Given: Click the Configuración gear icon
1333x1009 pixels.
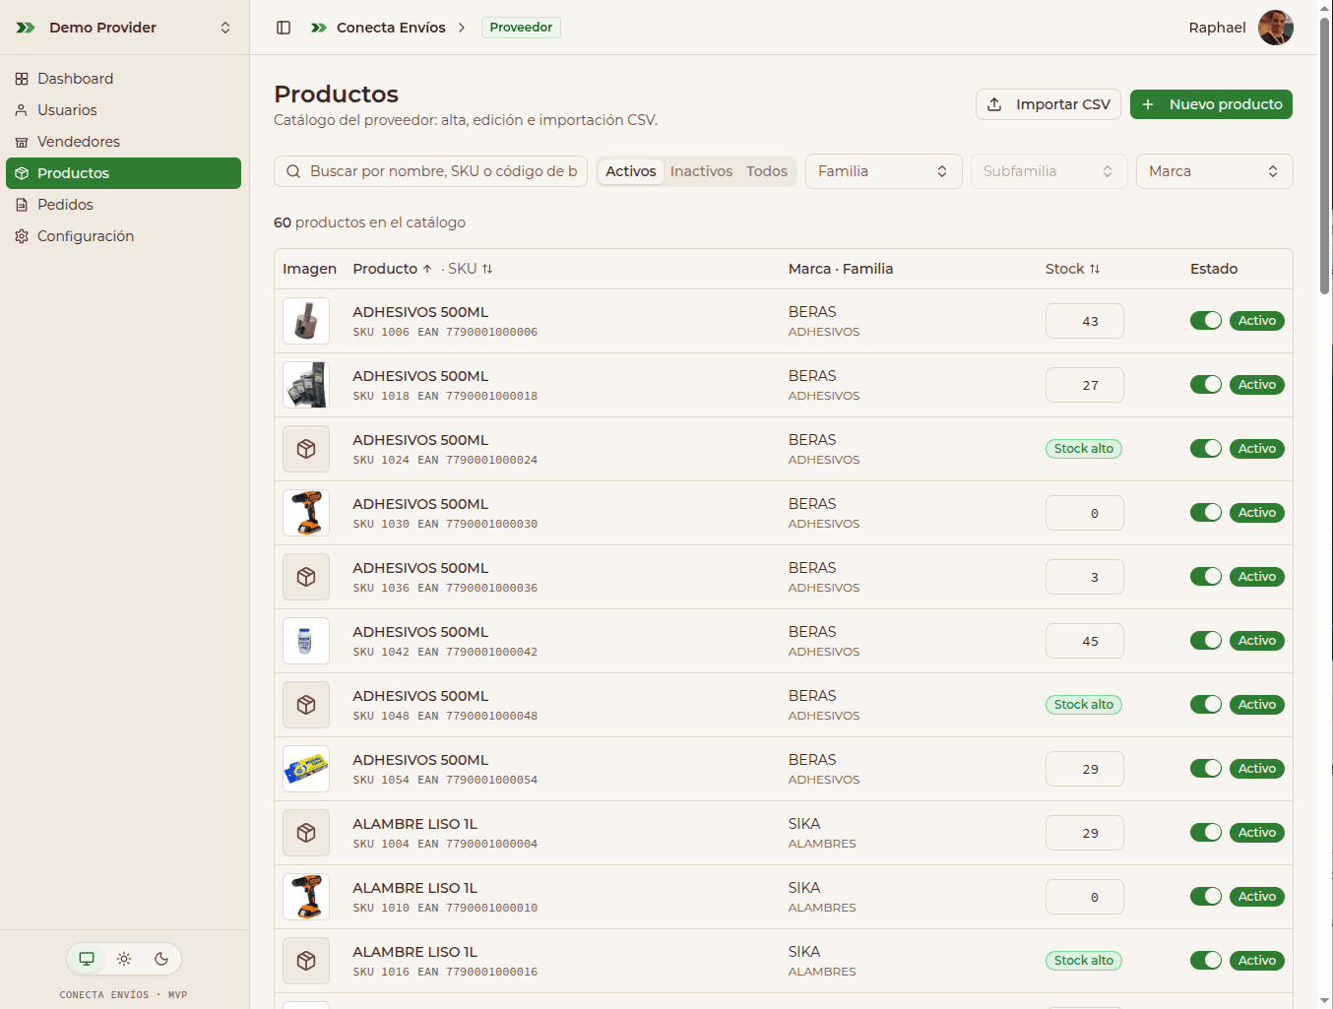Looking at the screenshot, I should coord(22,236).
